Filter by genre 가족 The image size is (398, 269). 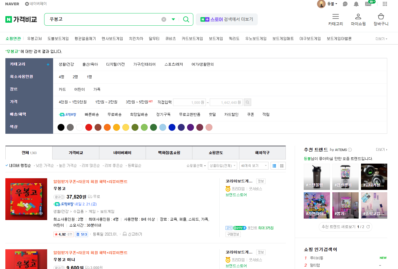pyautogui.click(x=97, y=90)
